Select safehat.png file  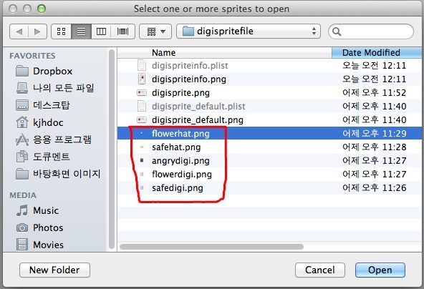[x=269, y=147]
